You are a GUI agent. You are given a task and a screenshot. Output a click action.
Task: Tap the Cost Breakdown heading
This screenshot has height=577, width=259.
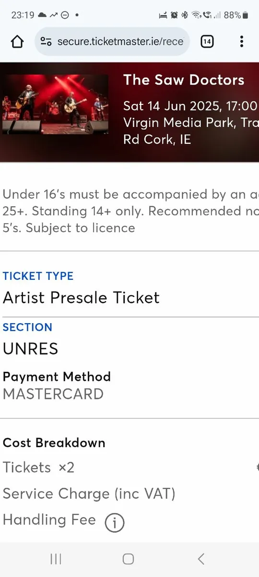54,443
